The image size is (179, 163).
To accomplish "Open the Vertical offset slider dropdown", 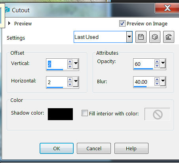I will pyautogui.click(x=76, y=64).
